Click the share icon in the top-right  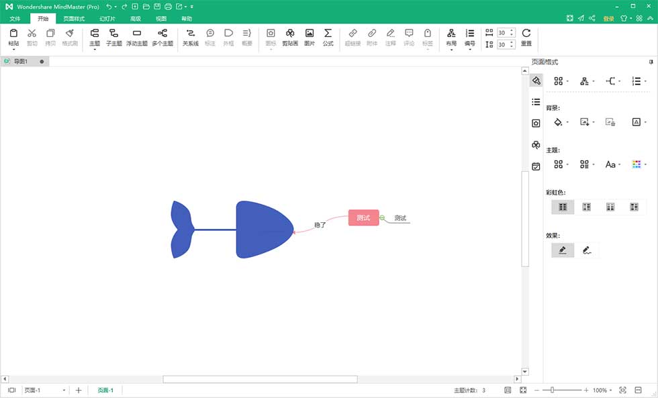592,18
